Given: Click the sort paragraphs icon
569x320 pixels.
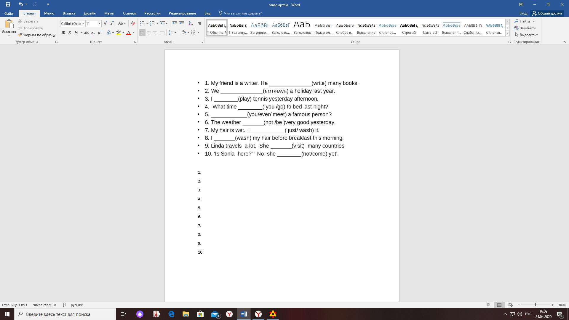Looking at the screenshot, I should coord(191,23).
